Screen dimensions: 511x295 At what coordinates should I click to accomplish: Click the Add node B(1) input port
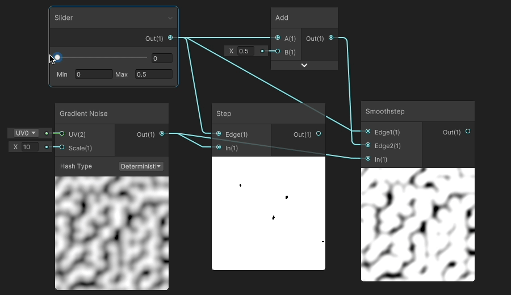tap(277, 51)
